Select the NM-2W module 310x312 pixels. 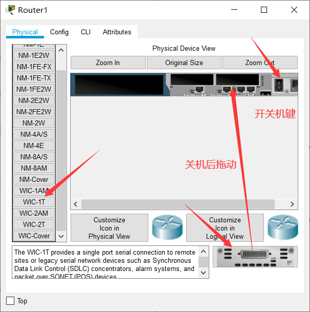pos(34,123)
